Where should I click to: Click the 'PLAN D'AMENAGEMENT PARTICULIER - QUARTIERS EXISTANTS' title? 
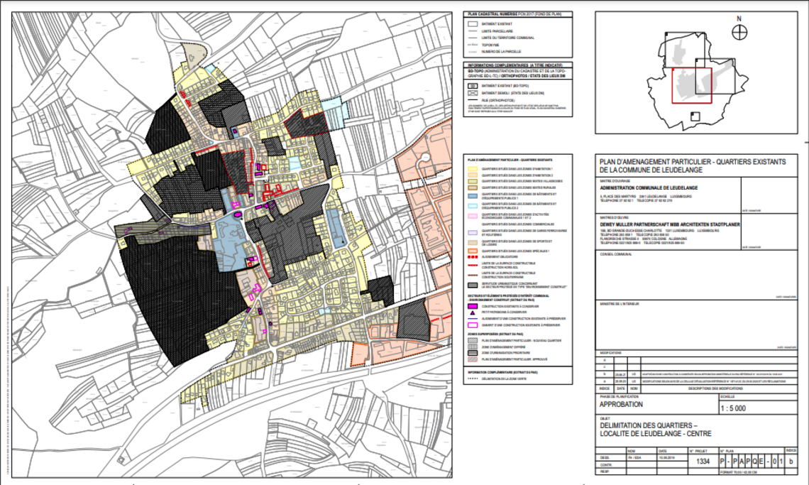pos(693,162)
